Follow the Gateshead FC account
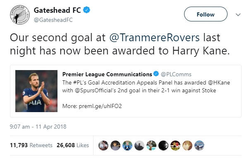This screenshot has height=162, width=242. 206,14
